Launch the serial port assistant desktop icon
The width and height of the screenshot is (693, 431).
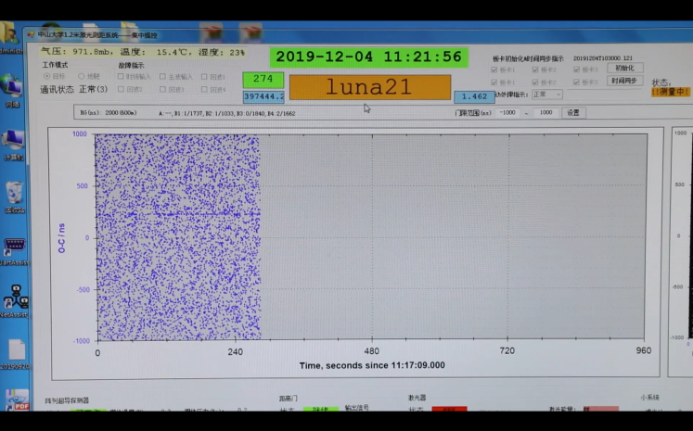click(13, 247)
